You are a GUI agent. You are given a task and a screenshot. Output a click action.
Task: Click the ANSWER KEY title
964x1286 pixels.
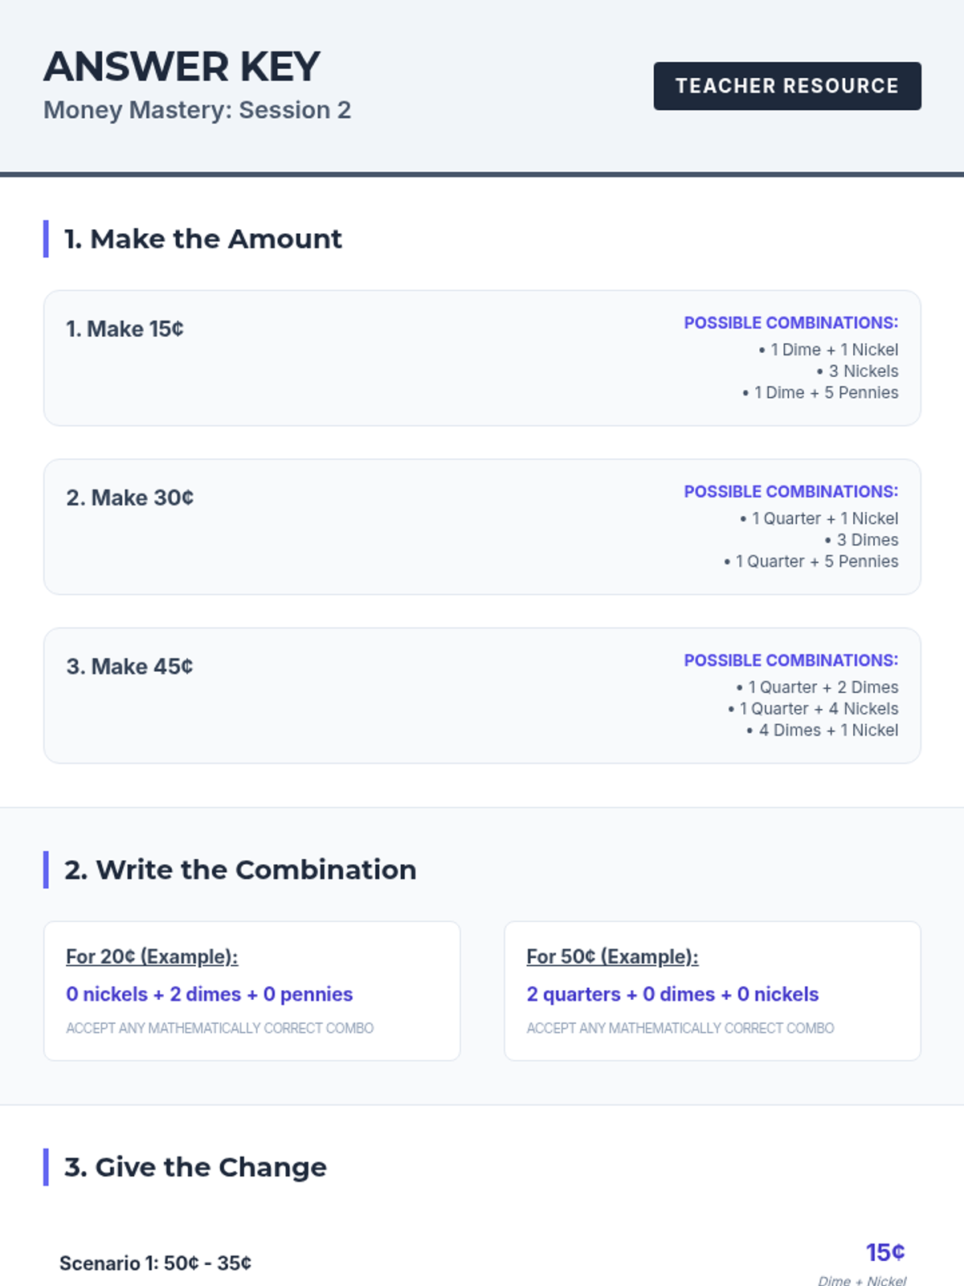[x=182, y=67]
